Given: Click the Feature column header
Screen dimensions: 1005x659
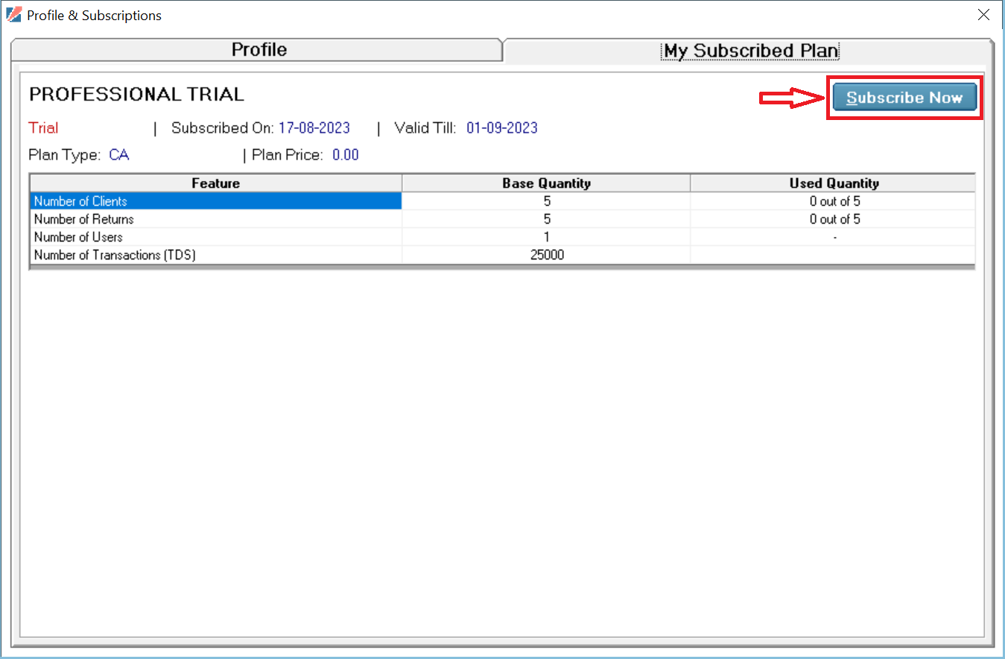Looking at the screenshot, I should pyautogui.click(x=215, y=183).
